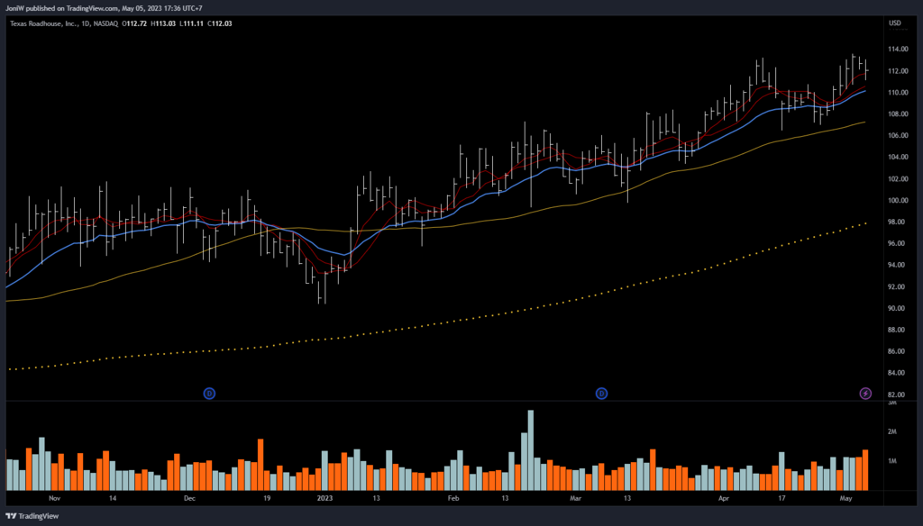Viewport: 923px width, 526px height.
Task: Click the purple earnings lightning icon
Action: [865, 394]
